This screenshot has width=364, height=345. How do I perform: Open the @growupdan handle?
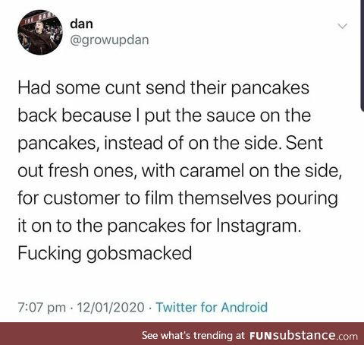[109, 40]
